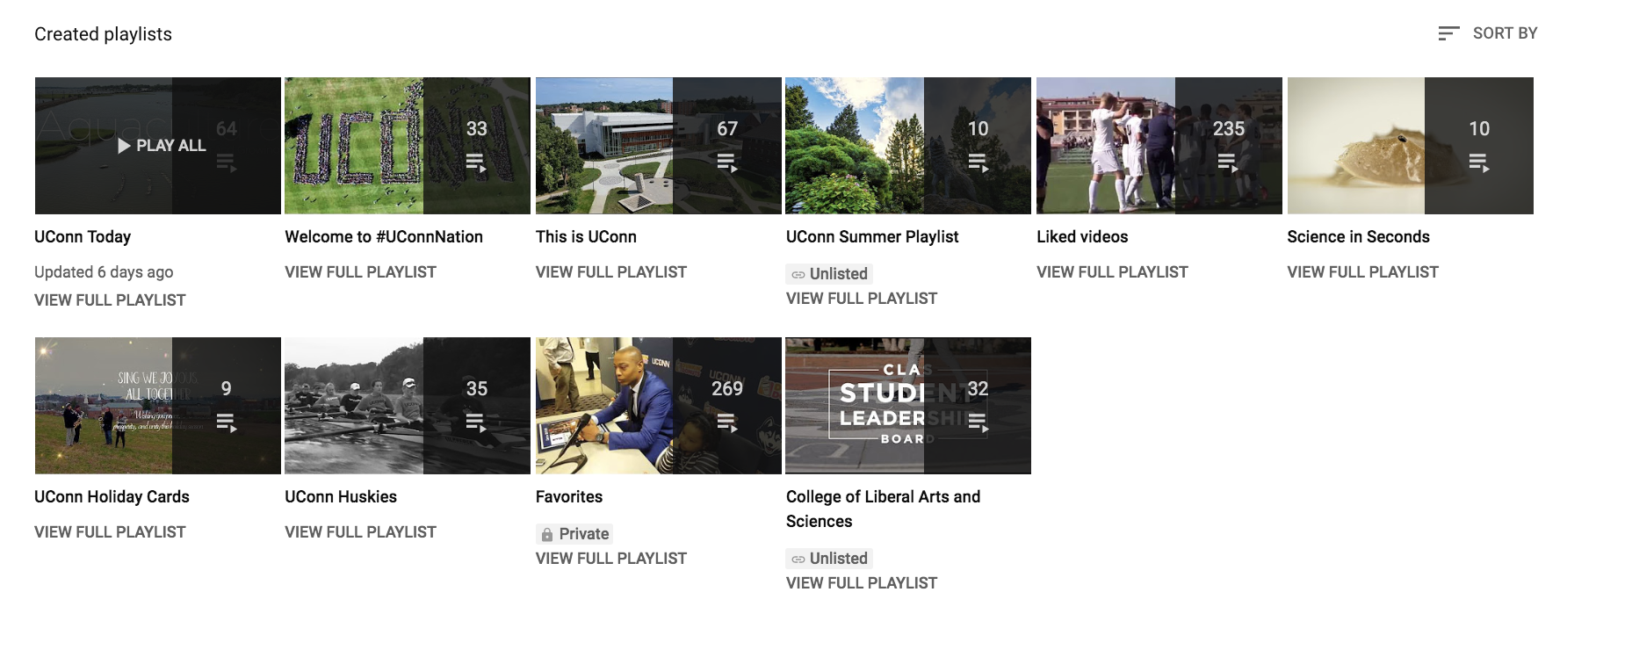View full playlist for Liked videos
Screen dimensions: 1632x650
pos(1112,272)
